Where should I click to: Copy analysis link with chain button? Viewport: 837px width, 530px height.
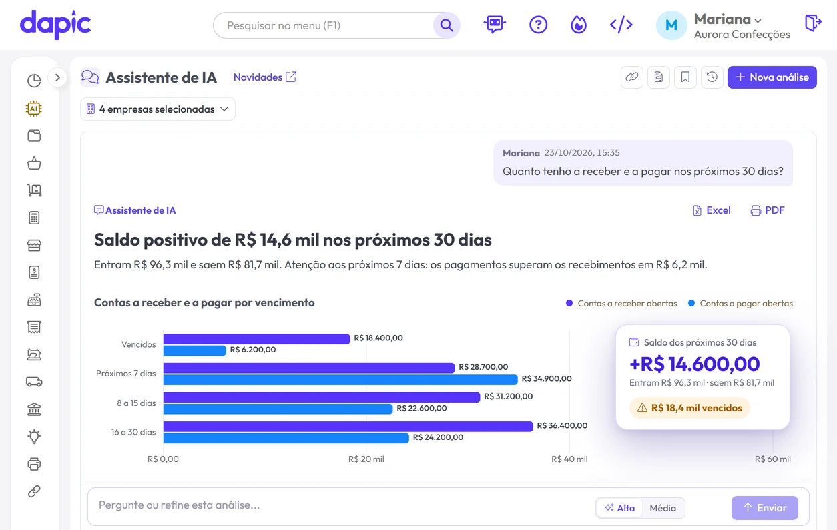pyautogui.click(x=632, y=77)
